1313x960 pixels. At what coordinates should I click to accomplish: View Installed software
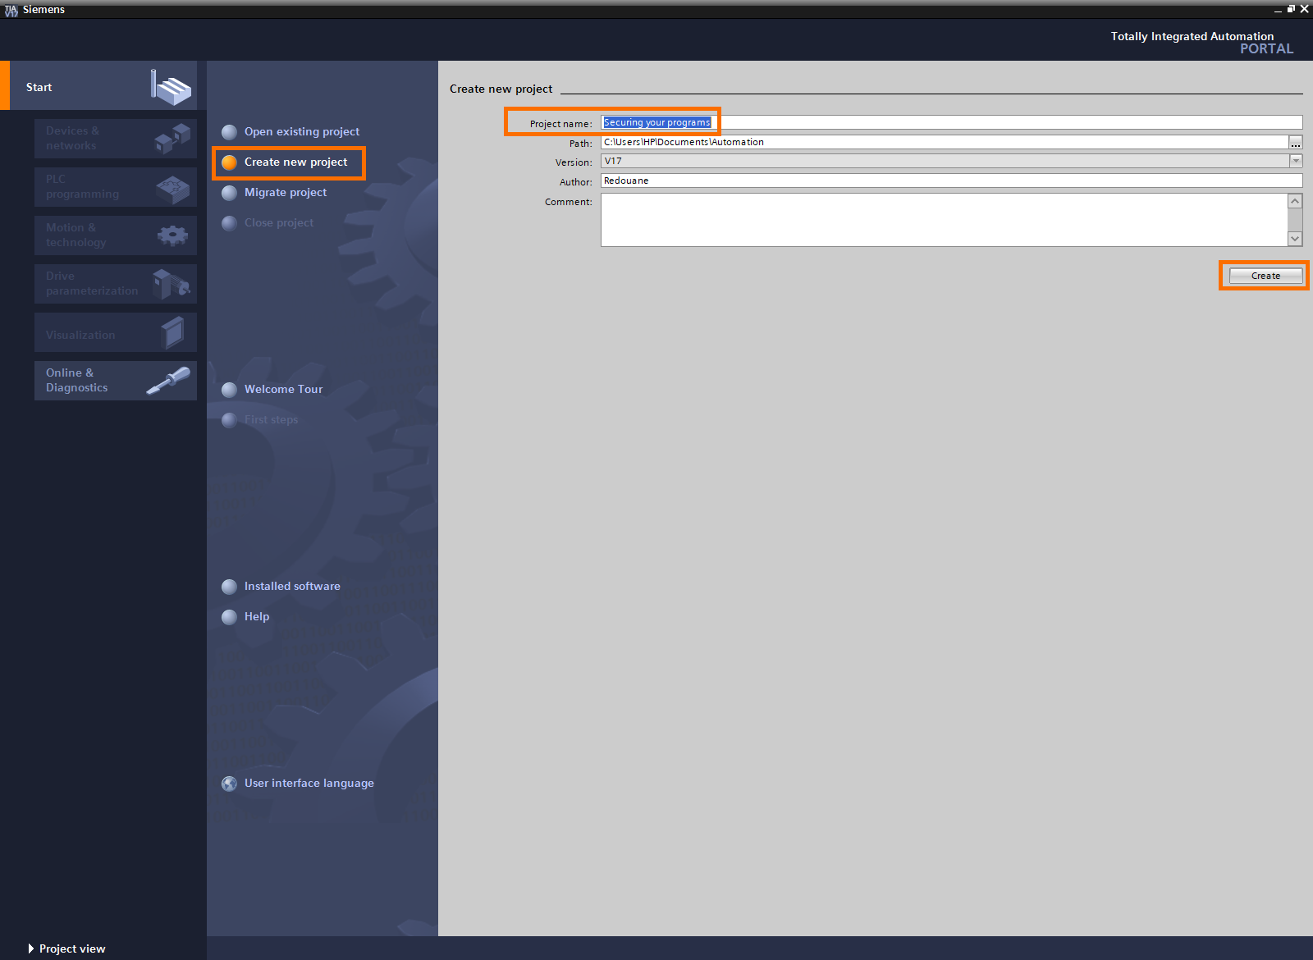click(291, 586)
